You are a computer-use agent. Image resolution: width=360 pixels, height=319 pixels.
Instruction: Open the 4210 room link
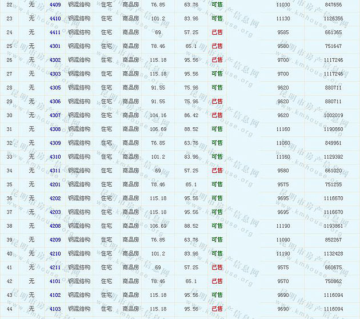click(x=55, y=253)
